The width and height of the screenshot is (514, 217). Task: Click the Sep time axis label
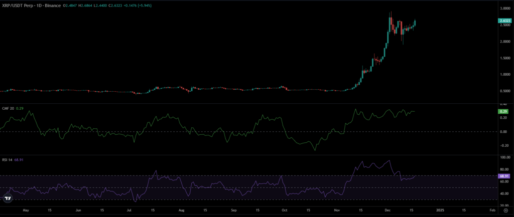[233, 209]
